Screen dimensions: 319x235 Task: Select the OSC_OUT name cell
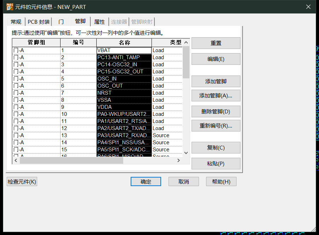(x=124, y=86)
